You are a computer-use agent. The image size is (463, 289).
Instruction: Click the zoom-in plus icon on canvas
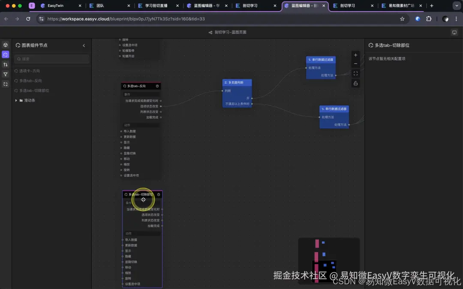[x=355, y=55]
